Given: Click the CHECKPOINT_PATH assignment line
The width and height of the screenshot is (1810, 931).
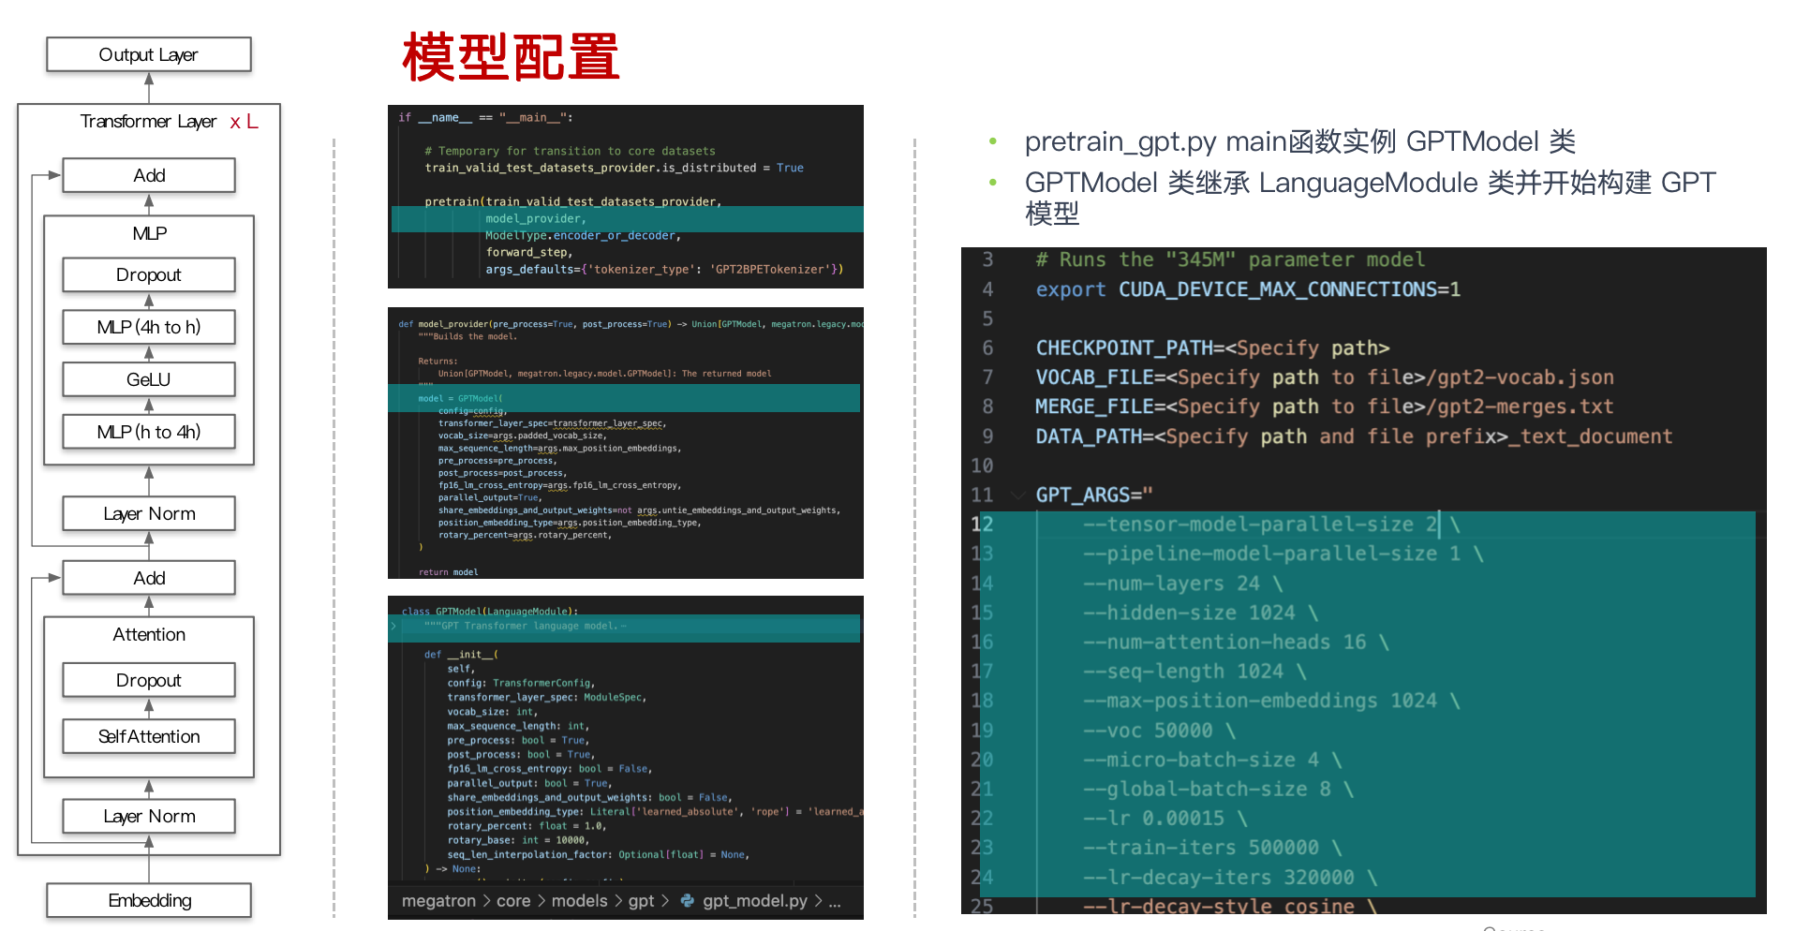Looking at the screenshot, I should [x=1212, y=348].
